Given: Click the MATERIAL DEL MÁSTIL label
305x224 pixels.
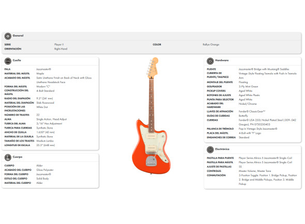Looking at the screenshot, I should (17, 73).
